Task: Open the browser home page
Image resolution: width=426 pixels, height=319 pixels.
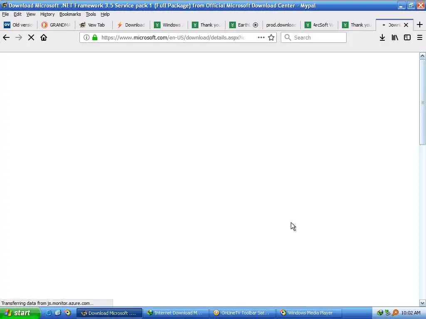Action: pos(43,37)
